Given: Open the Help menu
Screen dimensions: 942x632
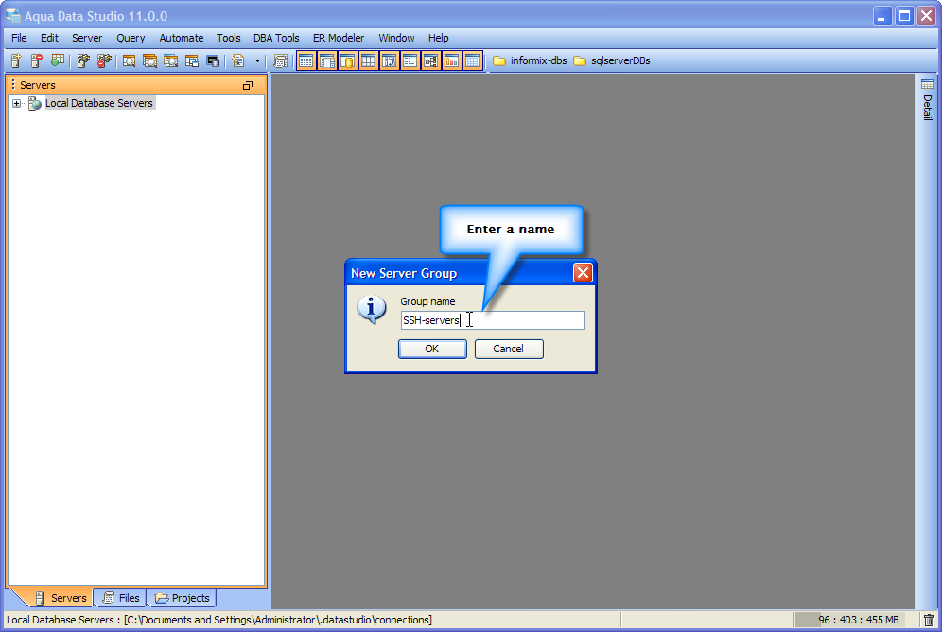Looking at the screenshot, I should tap(439, 38).
